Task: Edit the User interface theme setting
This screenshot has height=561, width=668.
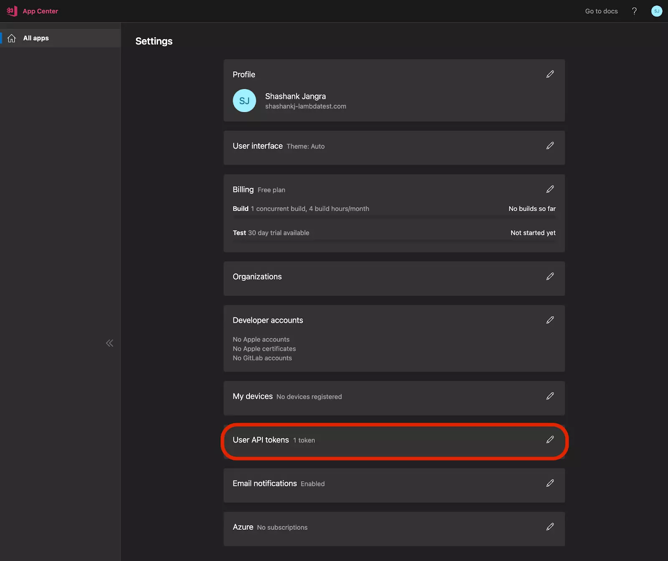Action: 550,146
